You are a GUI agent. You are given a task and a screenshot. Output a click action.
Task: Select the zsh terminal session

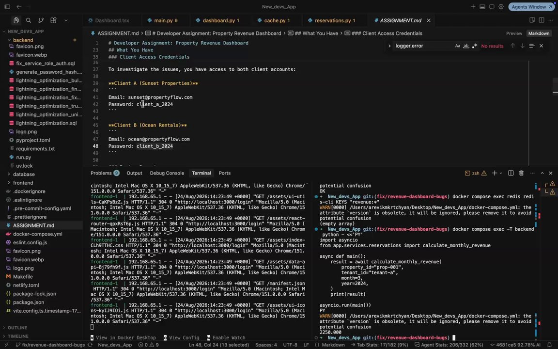[476, 173]
